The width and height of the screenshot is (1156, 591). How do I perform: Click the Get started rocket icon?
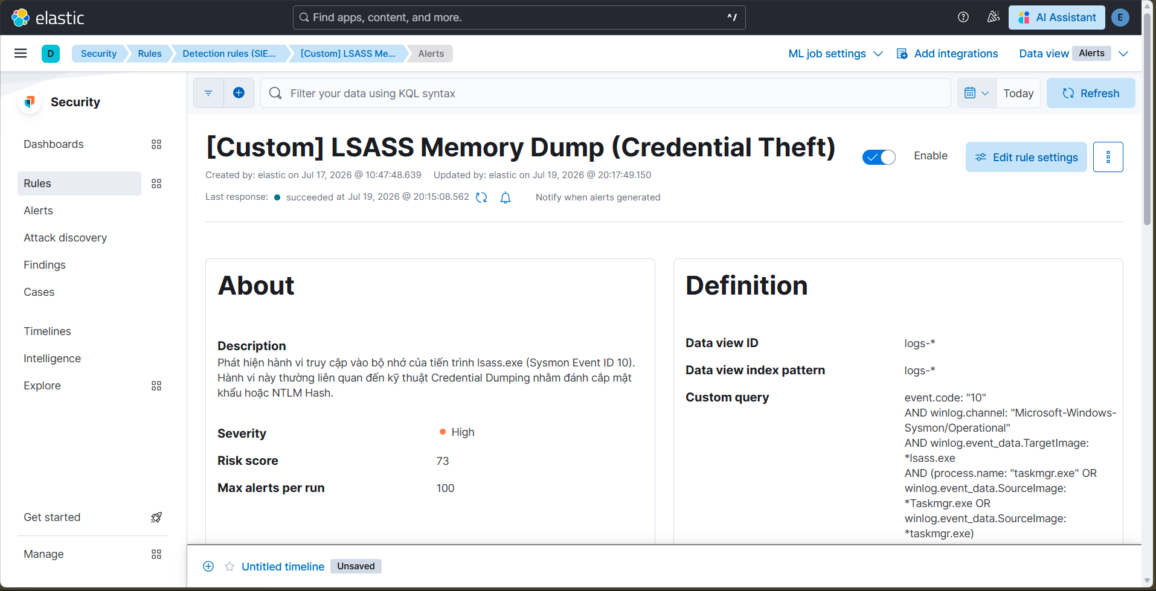pos(156,517)
